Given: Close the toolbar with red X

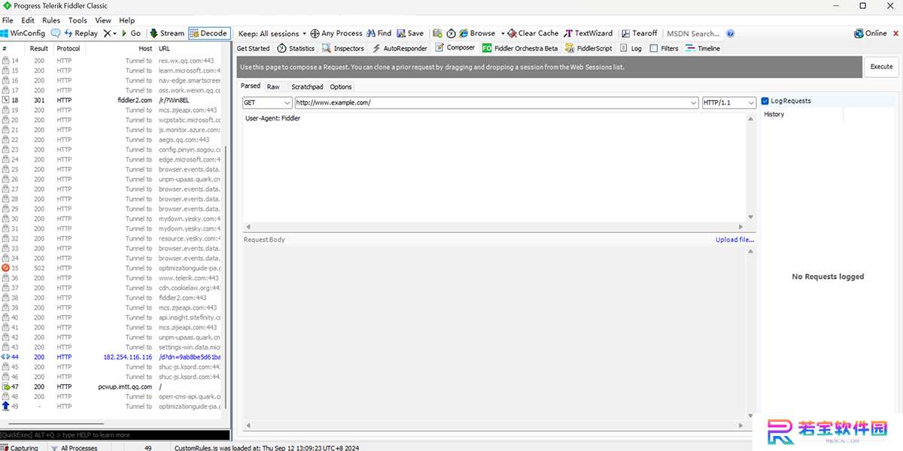Looking at the screenshot, I should [895, 33].
